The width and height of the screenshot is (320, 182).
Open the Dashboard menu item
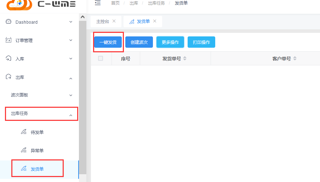39,22
